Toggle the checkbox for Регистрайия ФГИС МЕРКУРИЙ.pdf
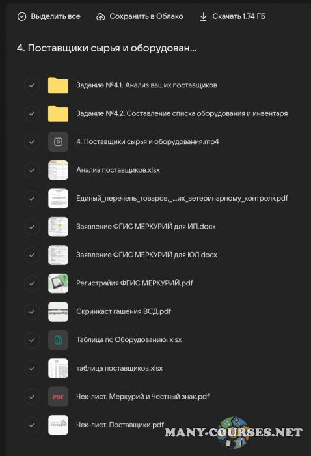 tap(32, 283)
